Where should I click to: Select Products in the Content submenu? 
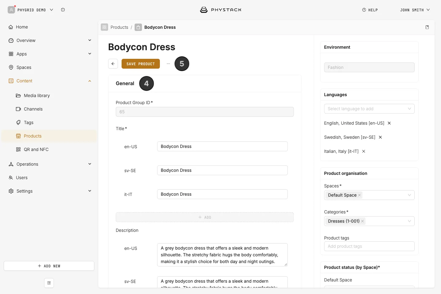[49, 136]
